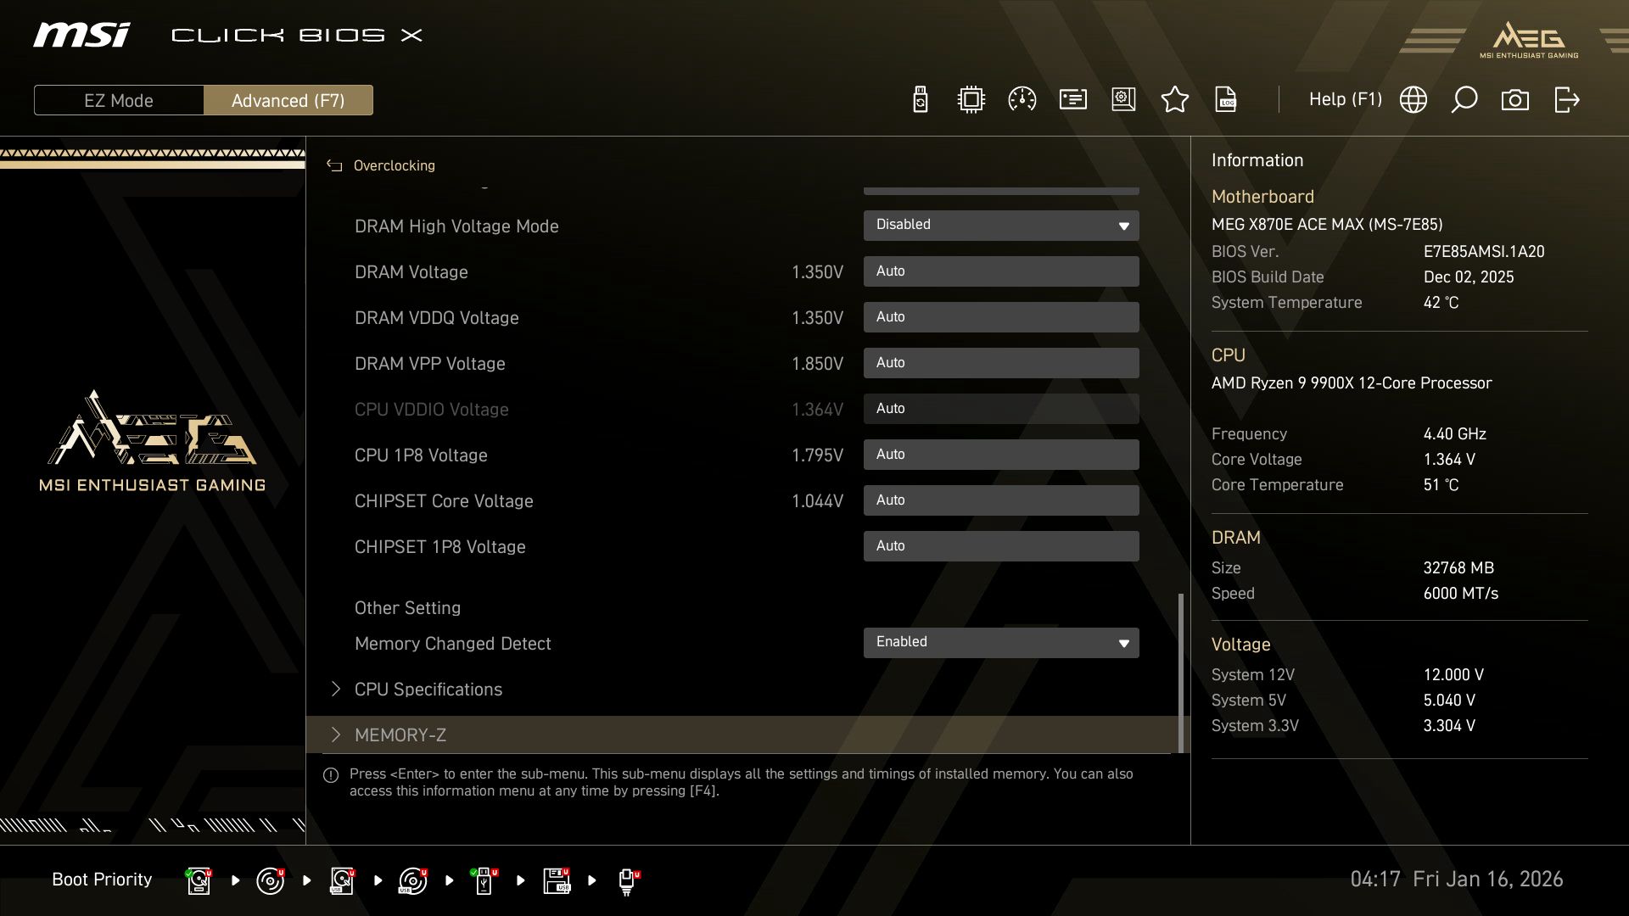Click the gear-on-book settings icon in the toolbar
Viewport: 1629px width, 916px height.
tap(1123, 99)
